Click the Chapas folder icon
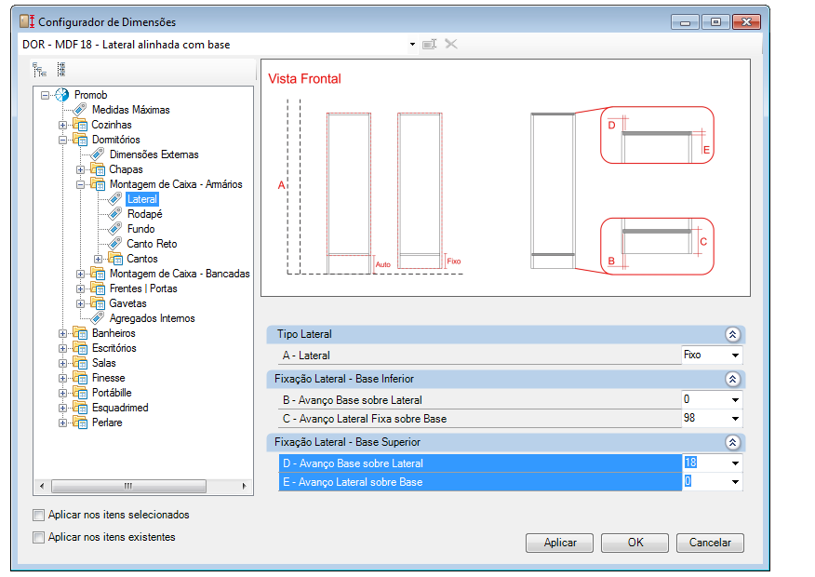The image size is (815, 577). 97,169
